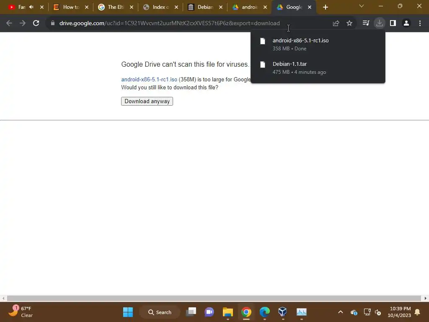Screen dimensions: 429x322
Task: Open the weather widget showing 67°F
Action: [21, 312]
